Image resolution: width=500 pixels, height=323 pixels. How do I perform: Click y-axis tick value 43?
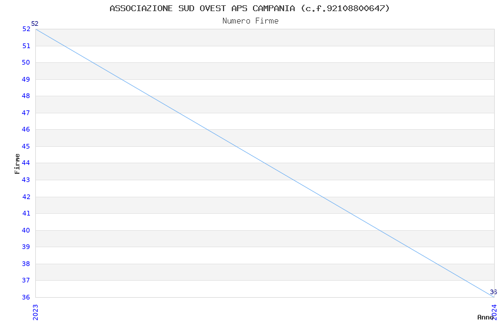(26, 180)
